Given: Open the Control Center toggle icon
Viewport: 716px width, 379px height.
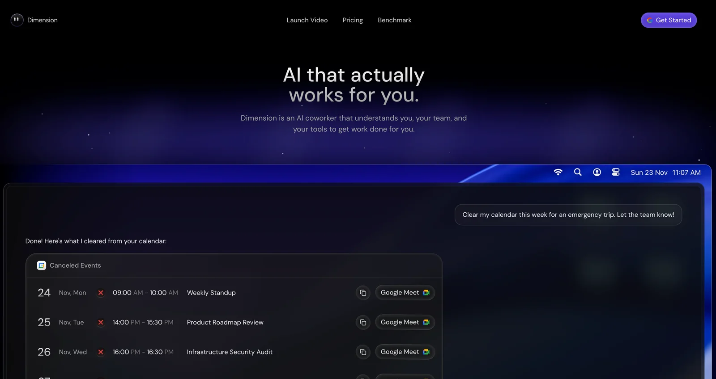Looking at the screenshot, I should click(616, 172).
